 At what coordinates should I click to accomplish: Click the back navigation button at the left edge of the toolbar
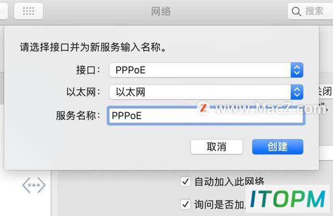(x=3, y=11)
